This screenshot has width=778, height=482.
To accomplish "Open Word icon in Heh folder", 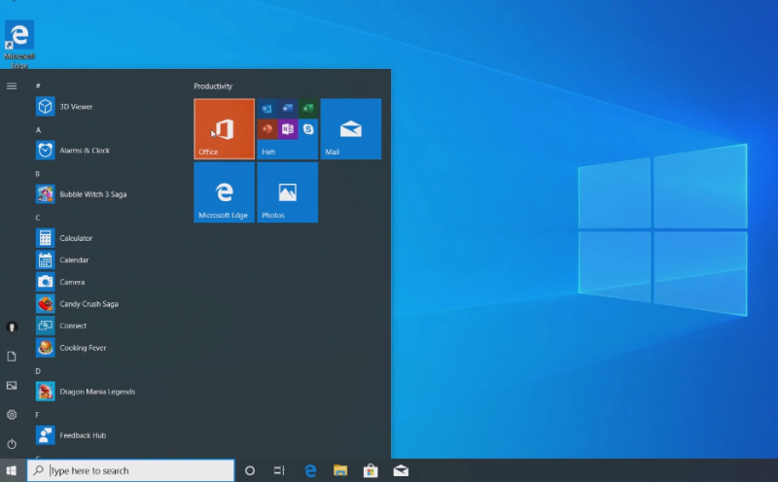I will click(x=287, y=108).
